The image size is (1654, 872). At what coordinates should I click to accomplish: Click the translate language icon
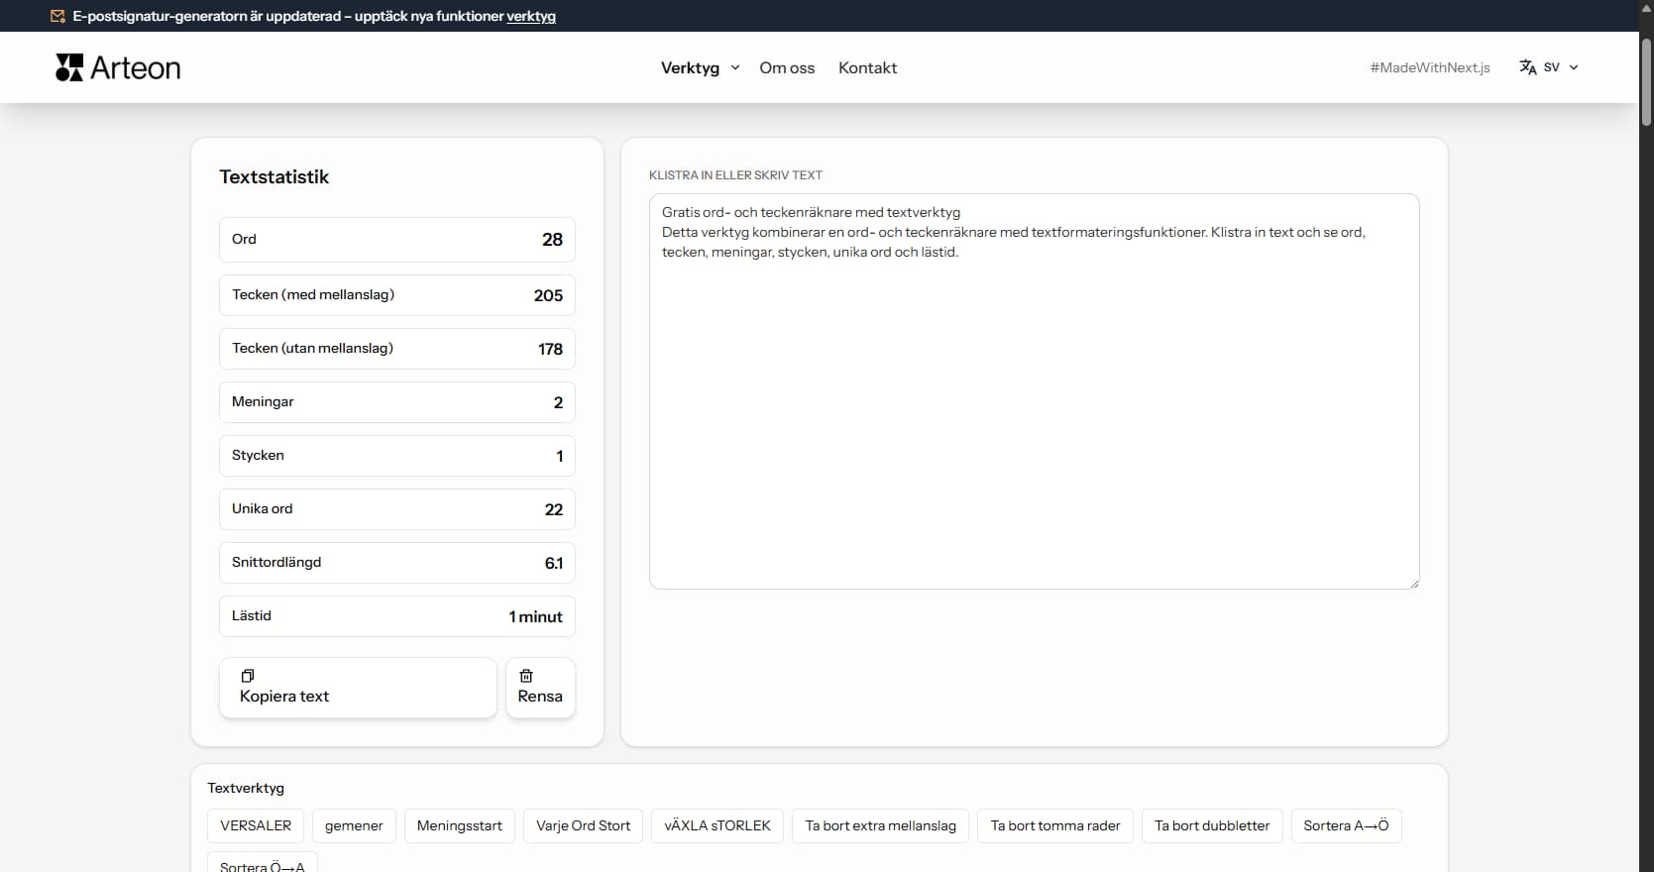click(1527, 67)
